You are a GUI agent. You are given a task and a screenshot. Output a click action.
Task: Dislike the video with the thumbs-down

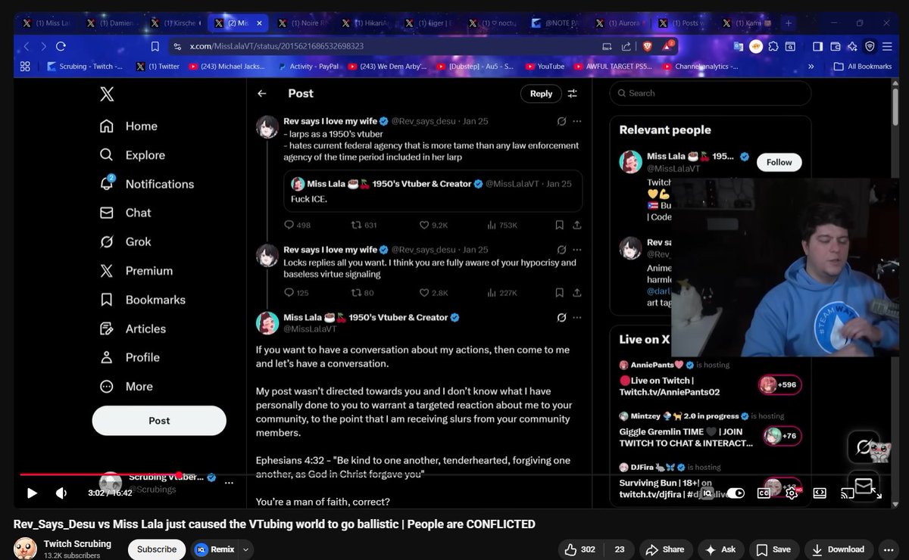[x=619, y=549]
